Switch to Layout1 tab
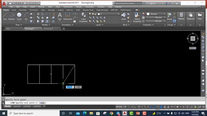Image resolution: width=207 pixels, height=116 pixels. click(x=17, y=106)
